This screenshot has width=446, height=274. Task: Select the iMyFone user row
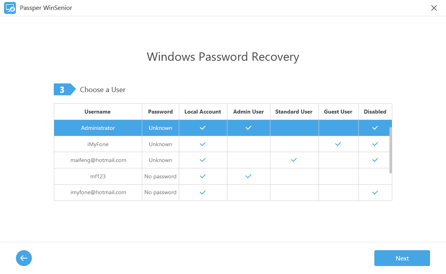coord(98,144)
